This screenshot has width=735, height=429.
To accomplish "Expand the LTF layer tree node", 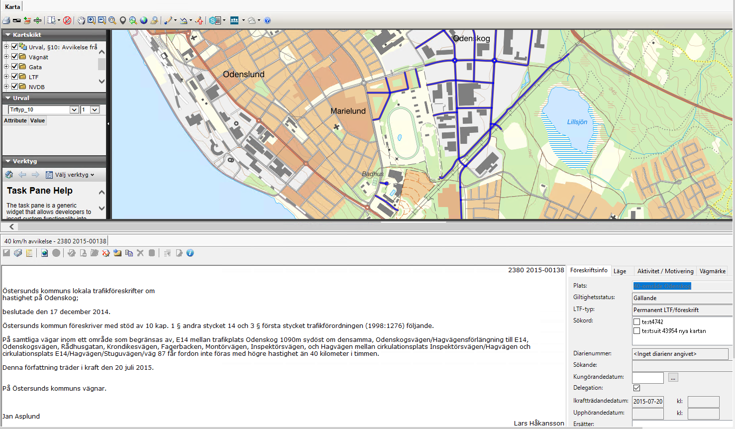I will (x=6, y=76).
